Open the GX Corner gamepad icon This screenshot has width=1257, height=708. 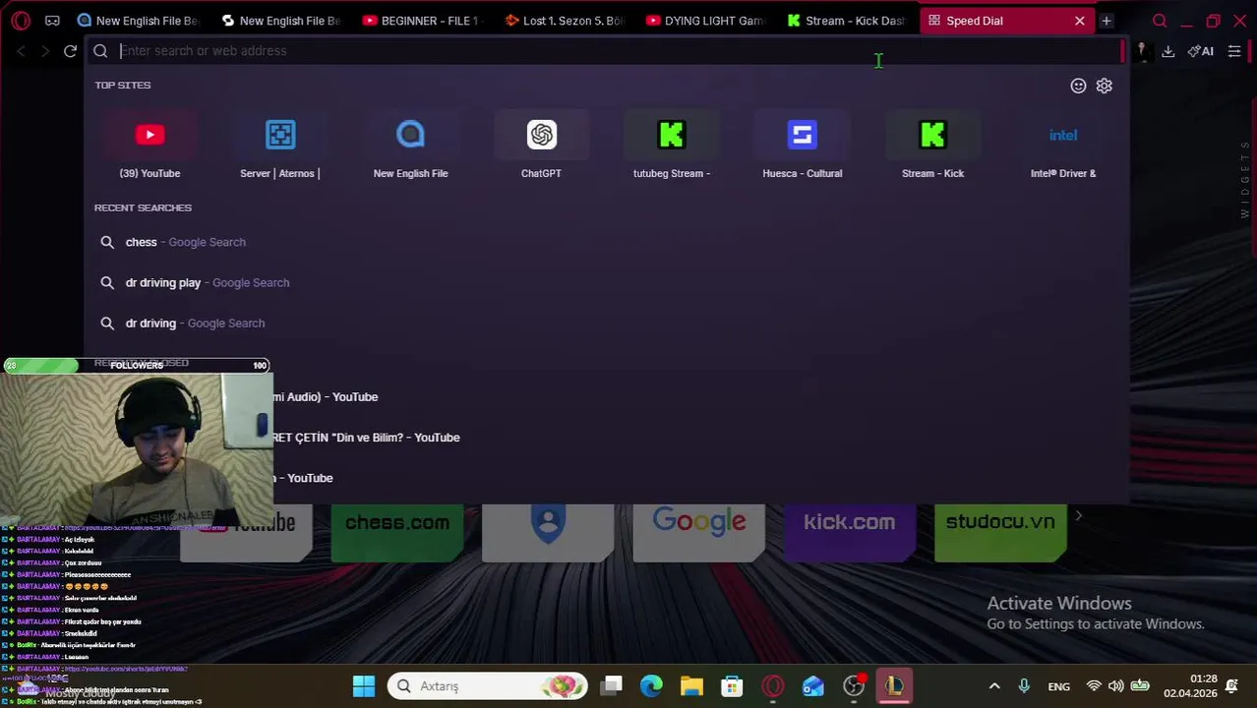[52, 21]
